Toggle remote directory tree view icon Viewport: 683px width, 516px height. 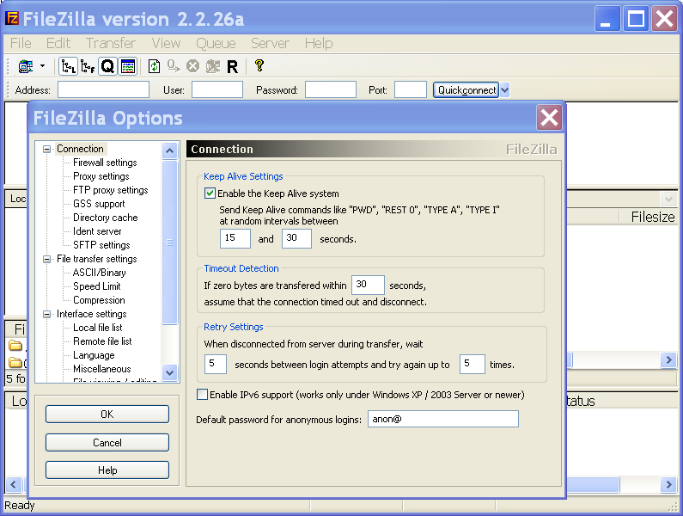click(x=88, y=66)
